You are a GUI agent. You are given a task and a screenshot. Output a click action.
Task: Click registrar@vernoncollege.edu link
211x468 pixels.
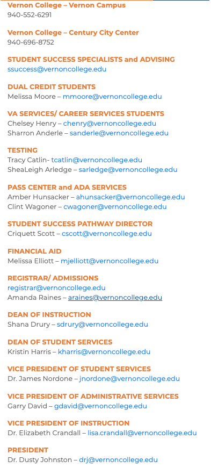pyautogui.click(x=56, y=288)
